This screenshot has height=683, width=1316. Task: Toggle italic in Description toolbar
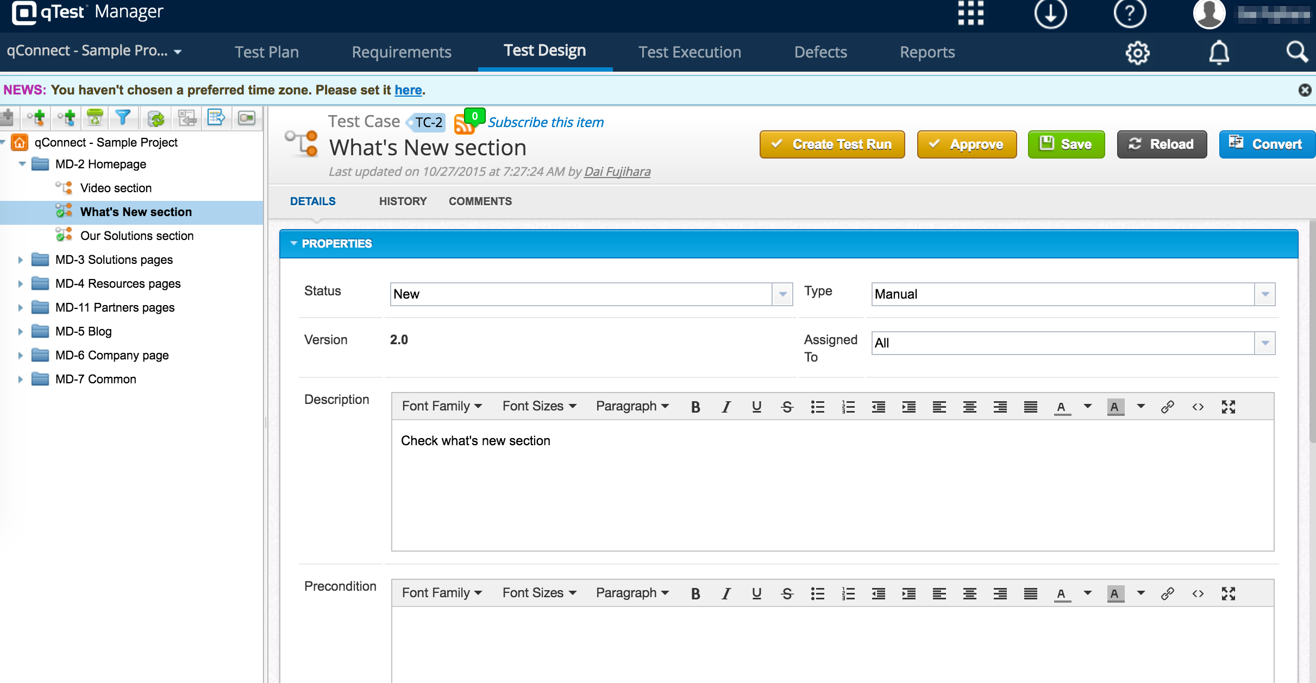726,407
